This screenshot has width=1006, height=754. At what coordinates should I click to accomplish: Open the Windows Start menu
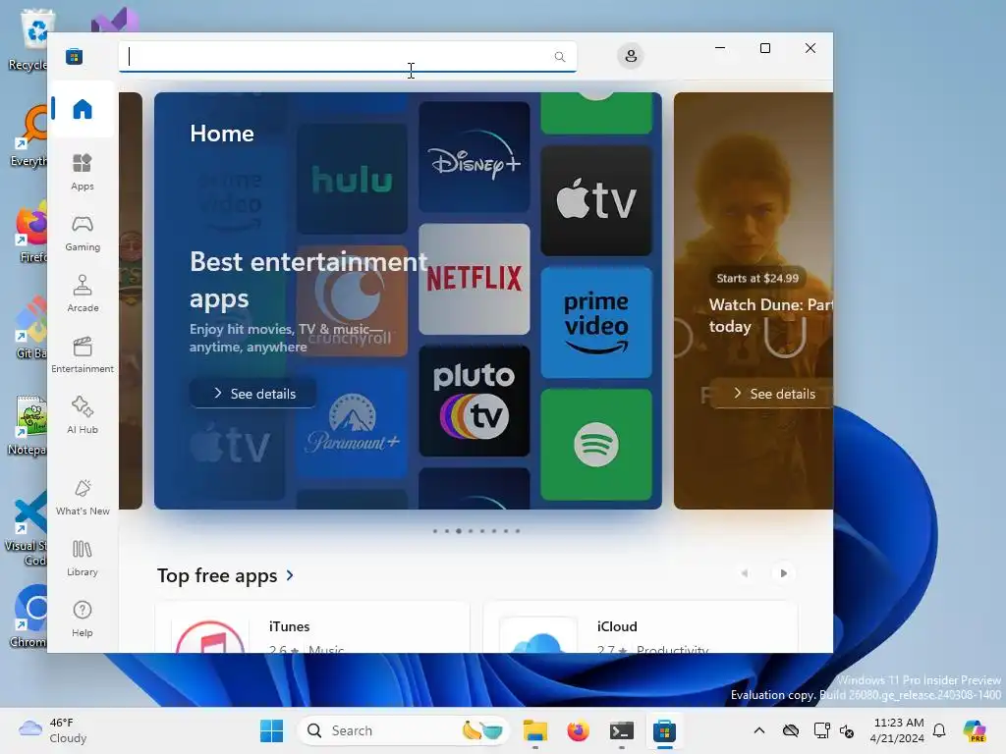(271, 730)
